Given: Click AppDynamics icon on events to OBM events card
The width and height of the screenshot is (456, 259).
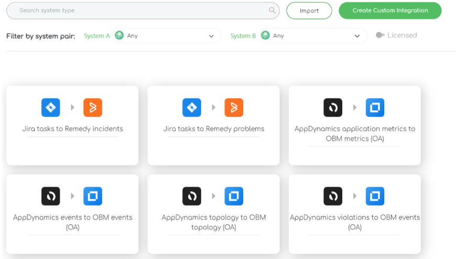Looking at the screenshot, I should 51,196.
